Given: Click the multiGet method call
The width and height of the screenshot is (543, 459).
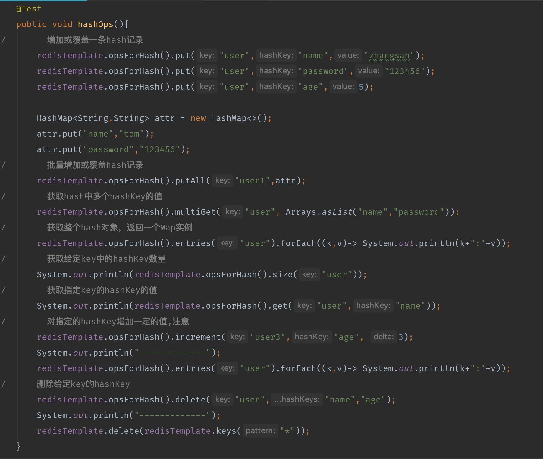Looking at the screenshot, I should (x=195, y=212).
